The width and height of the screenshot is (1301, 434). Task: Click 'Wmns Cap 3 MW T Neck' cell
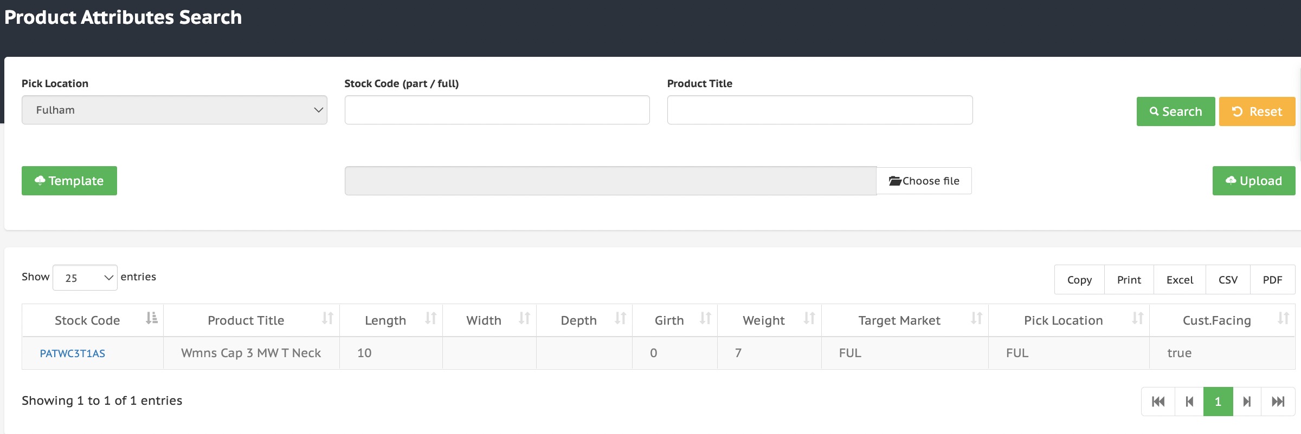click(x=251, y=353)
